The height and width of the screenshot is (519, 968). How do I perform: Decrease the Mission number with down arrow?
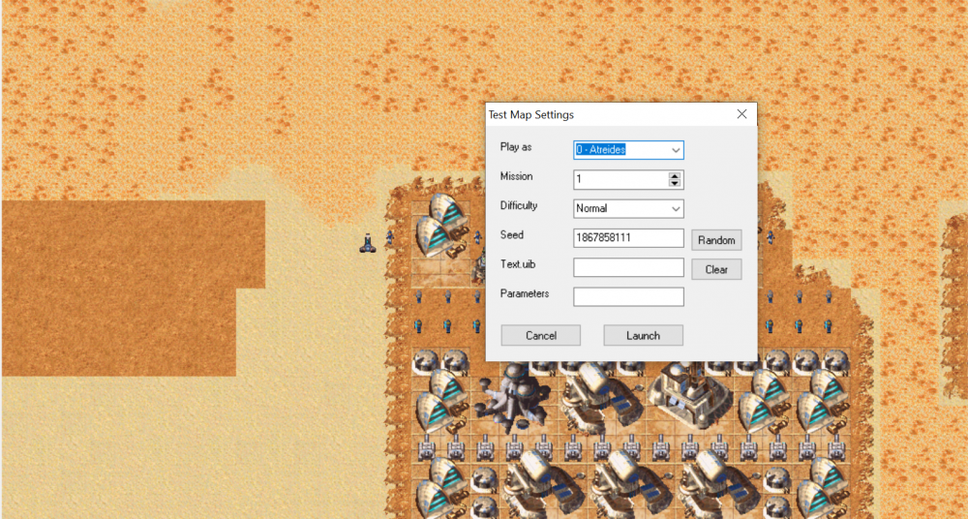[676, 184]
